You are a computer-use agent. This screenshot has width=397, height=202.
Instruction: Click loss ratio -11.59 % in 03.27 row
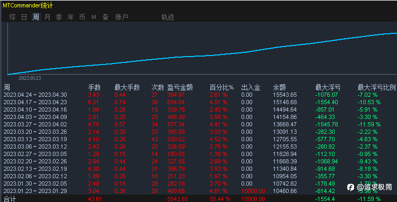[x=369, y=125]
